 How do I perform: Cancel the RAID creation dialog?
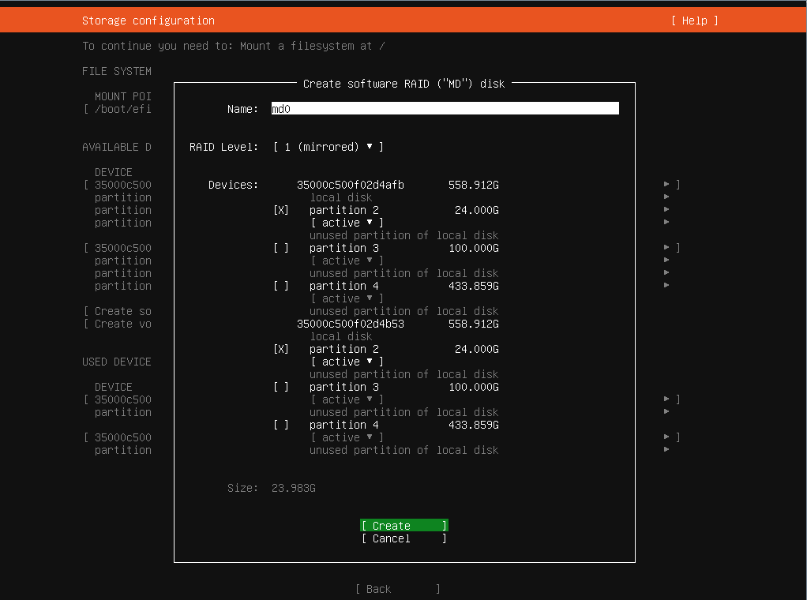pyautogui.click(x=403, y=538)
